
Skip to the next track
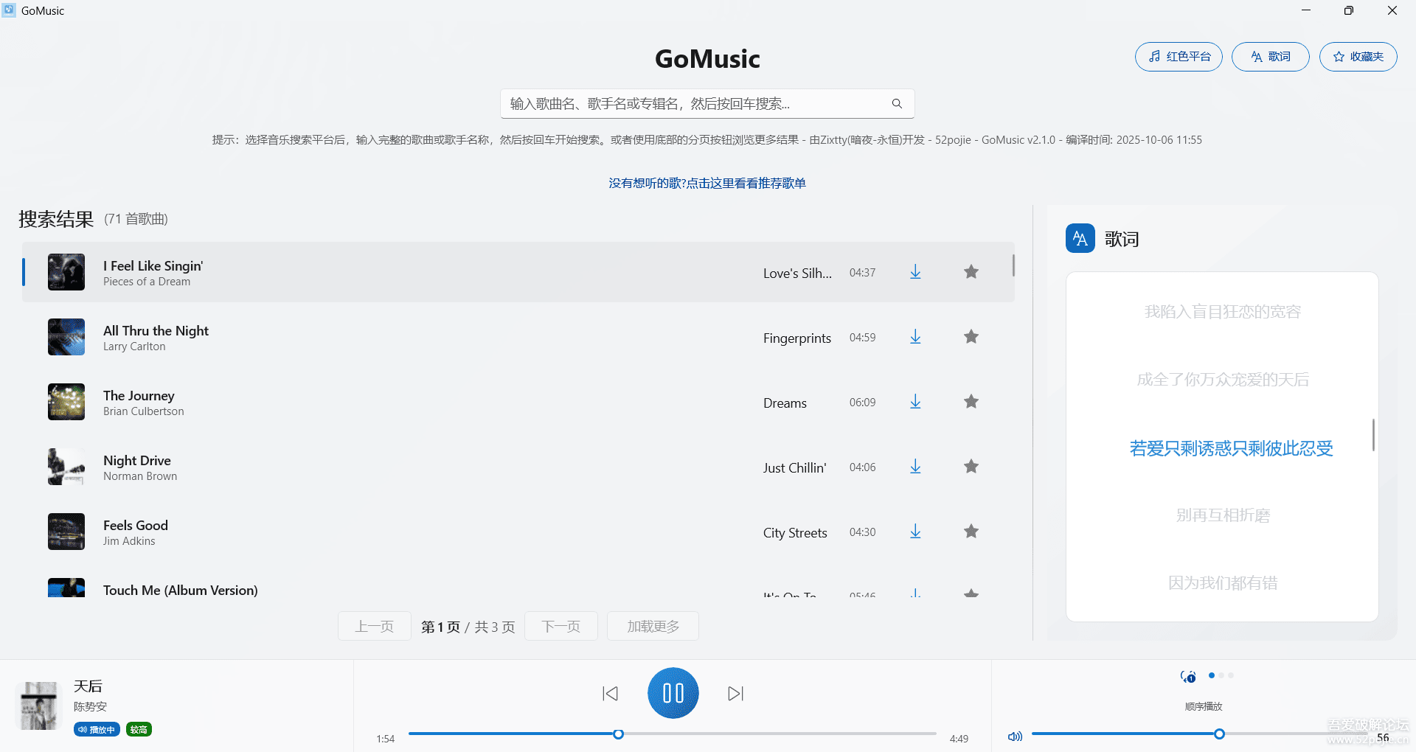click(735, 694)
